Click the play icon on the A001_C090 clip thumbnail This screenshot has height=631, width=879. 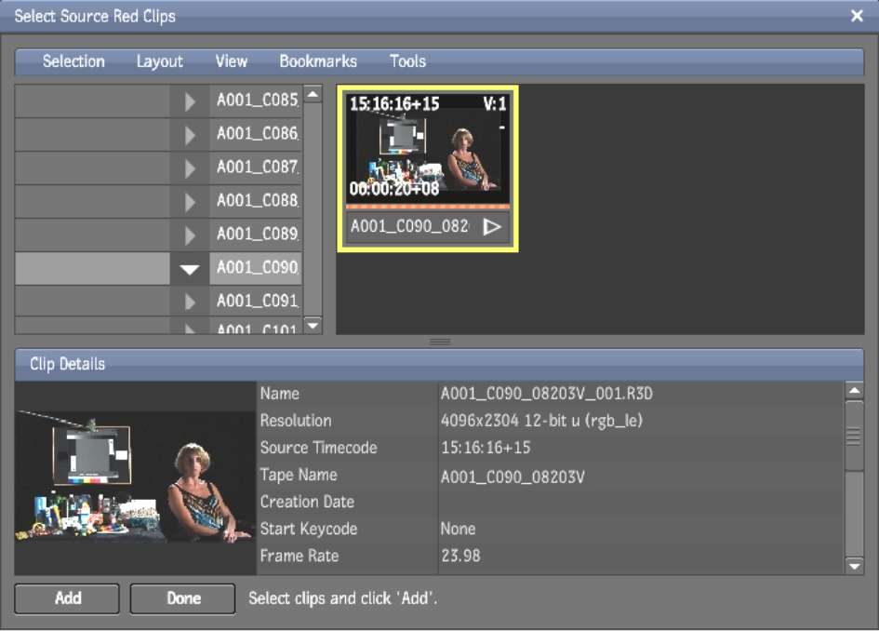tap(492, 227)
